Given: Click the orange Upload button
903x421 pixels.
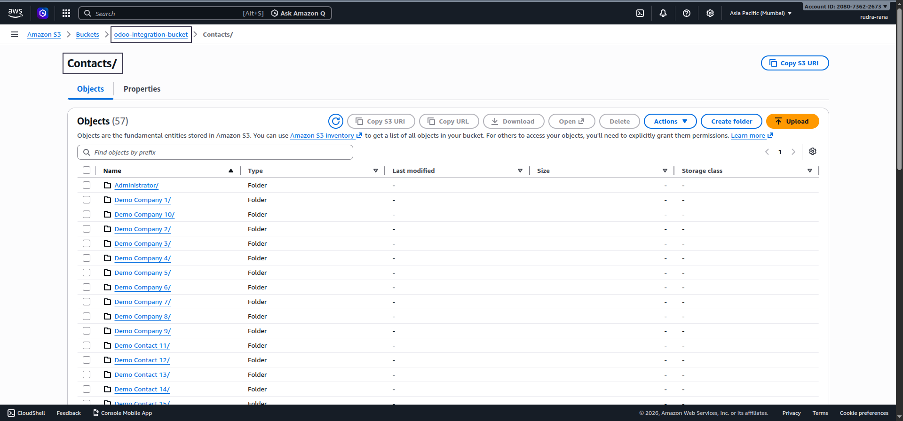Looking at the screenshot, I should [x=792, y=121].
